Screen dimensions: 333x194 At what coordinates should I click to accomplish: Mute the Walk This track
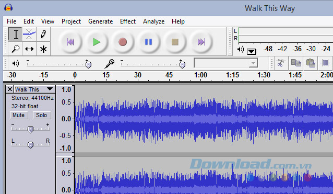19,115
